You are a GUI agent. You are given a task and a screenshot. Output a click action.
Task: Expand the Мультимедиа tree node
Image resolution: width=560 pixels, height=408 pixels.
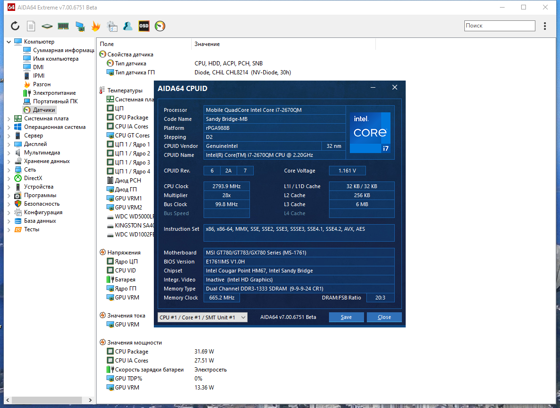[x=9, y=153]
